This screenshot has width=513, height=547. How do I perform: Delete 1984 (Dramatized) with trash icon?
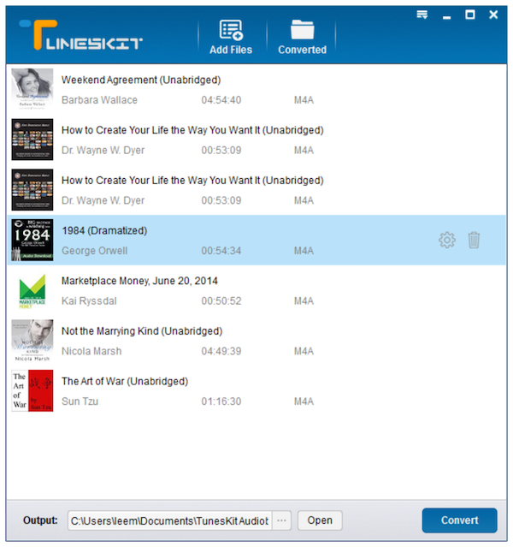474,241
